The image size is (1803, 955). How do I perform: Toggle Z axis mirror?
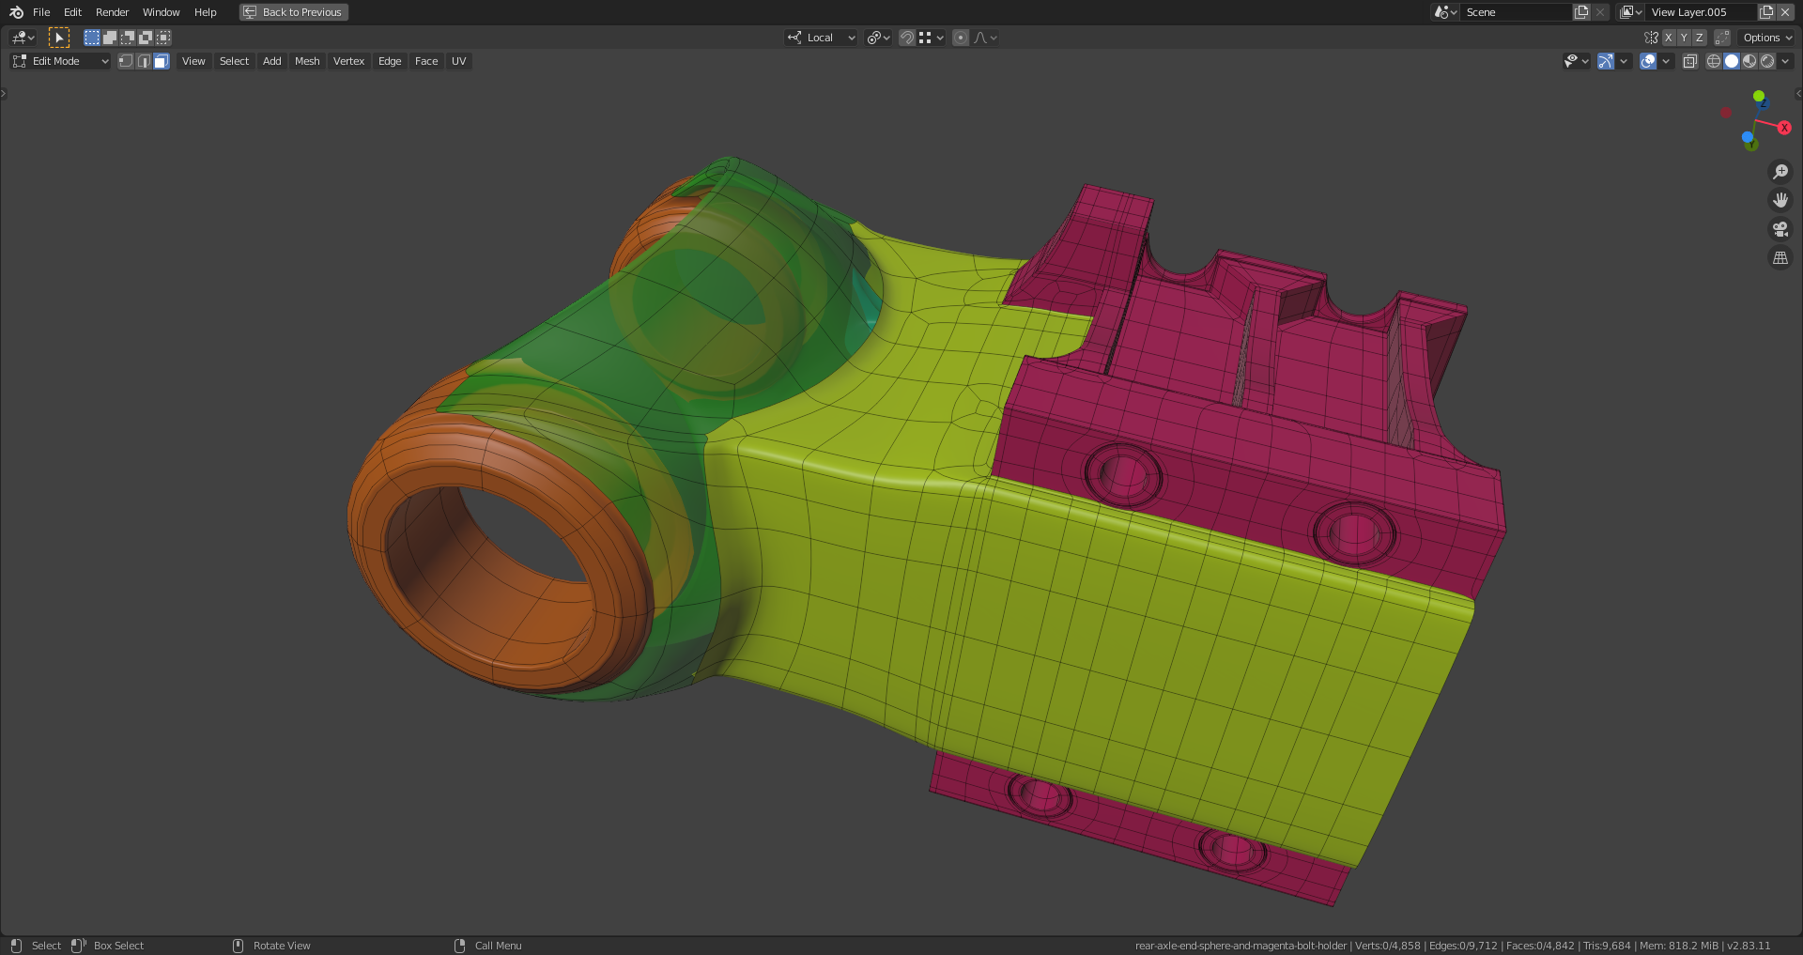click(x=1699, y=38)
